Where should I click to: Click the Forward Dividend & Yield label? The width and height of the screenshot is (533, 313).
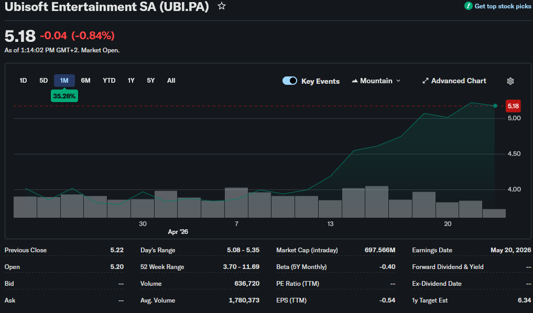448,267
